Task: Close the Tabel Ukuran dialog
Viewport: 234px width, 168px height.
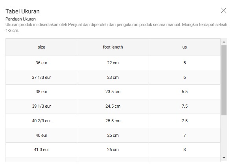Action: tap(223, 11)
